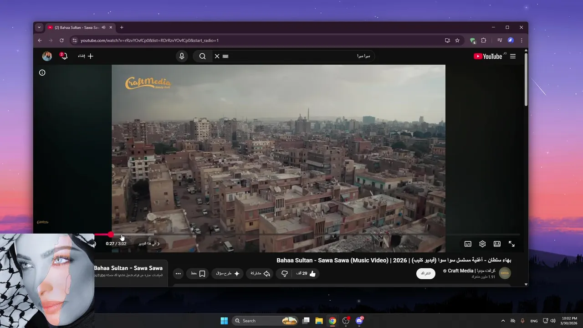Image resolution: width=583 pixels, height=328 pixels.
Task: Select the YouTube URL in the address bar
Action: (149, 40)
